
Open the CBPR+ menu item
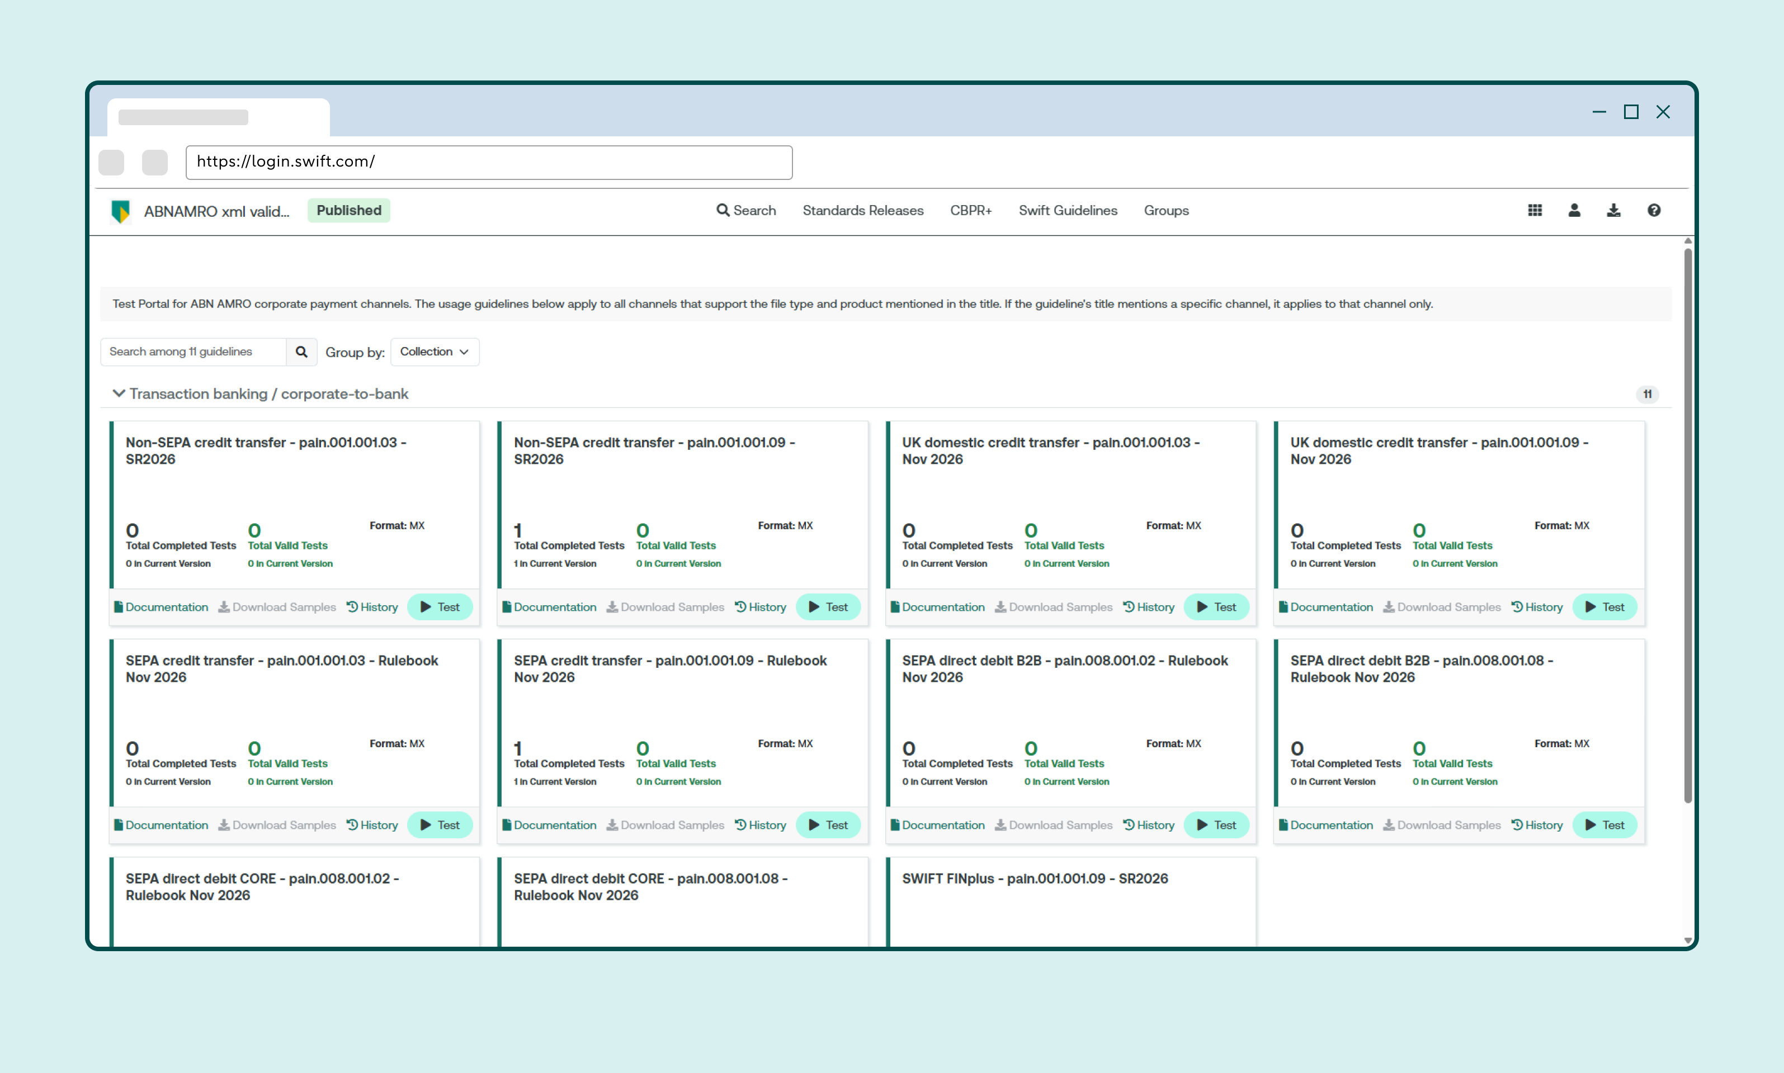(x=971, y=210)
